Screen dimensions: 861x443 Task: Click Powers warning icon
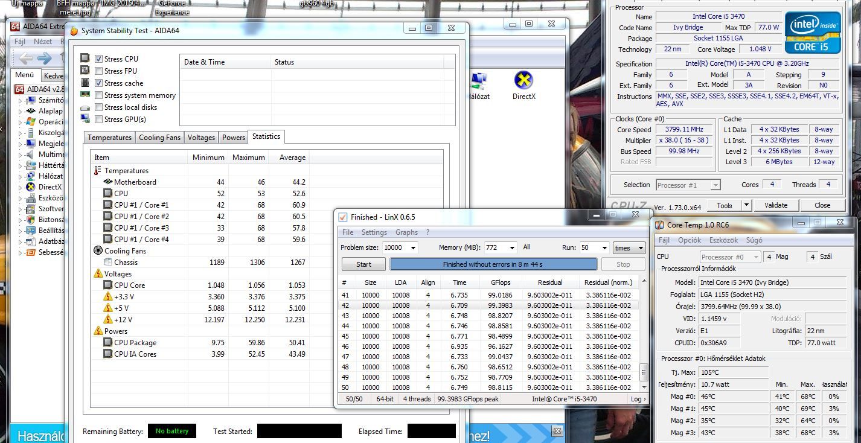98,331
